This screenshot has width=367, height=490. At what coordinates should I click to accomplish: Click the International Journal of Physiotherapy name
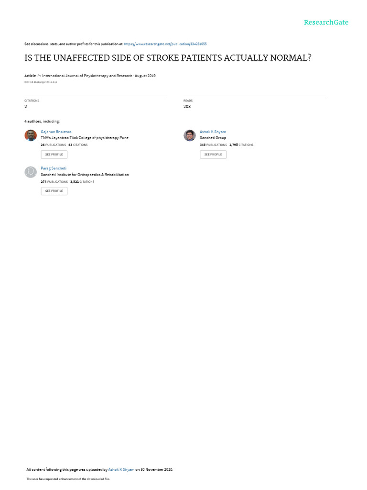[x=87, y=76]
